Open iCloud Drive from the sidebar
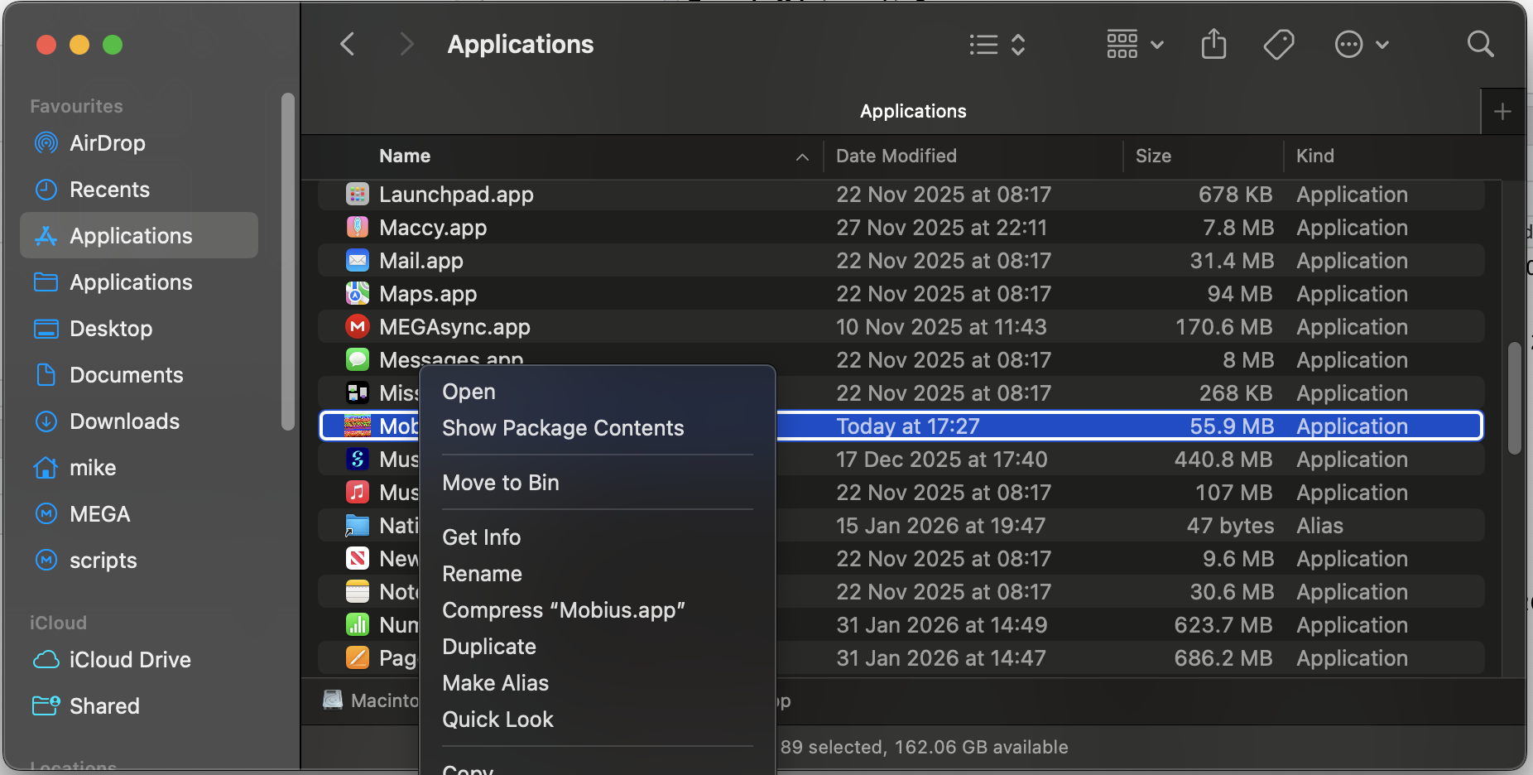Screen dimensions: 1533x775 tap(130, 659)
